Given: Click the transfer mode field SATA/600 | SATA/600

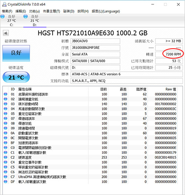Looking at the screenshot, I should [x=95, y=61].
